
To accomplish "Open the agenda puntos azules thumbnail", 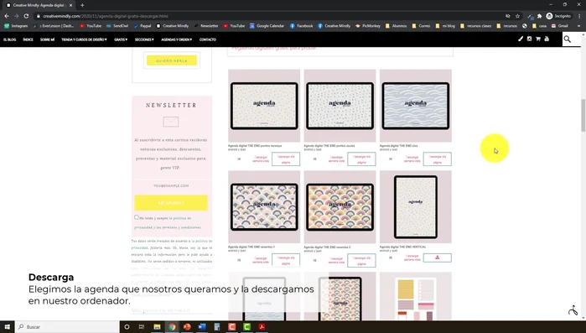I will tap(340, 106).
